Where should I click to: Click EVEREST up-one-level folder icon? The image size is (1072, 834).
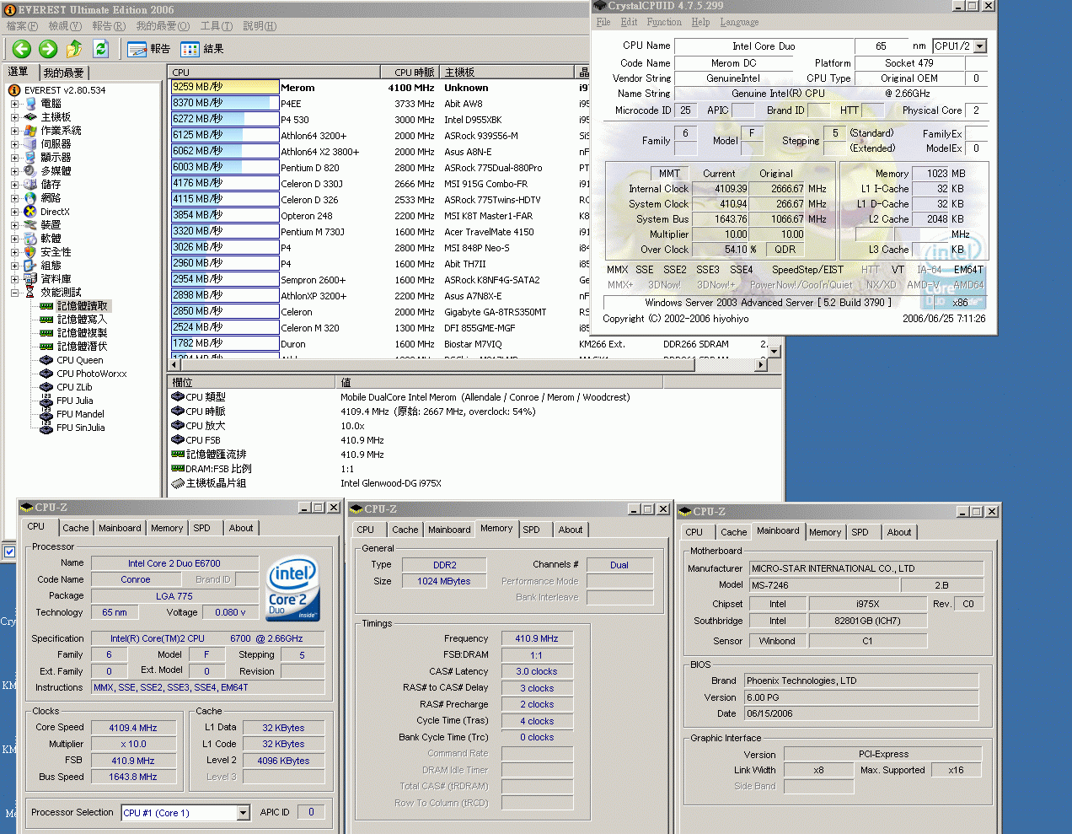coord(74,49)
